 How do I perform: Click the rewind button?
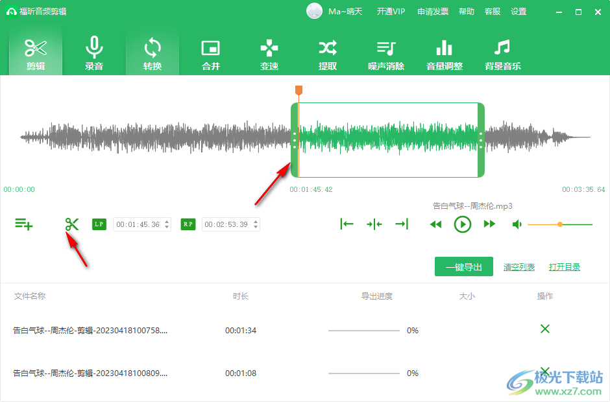pyautogui.click(x=435, y=224)
